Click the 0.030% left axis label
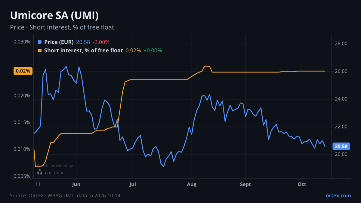 click(x=22, y=42)
